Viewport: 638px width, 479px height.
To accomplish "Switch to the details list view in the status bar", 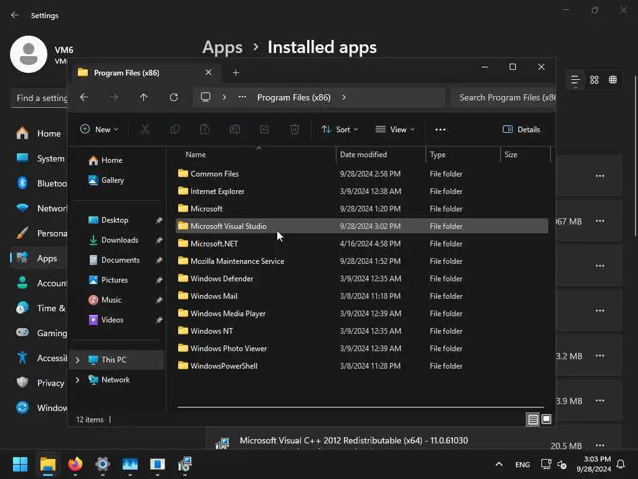I will pyautogui.click(x=533, y=419).
